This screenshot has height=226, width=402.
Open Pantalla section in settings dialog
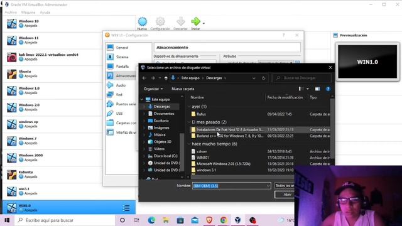pyautogui.click(x=122, y=67)
